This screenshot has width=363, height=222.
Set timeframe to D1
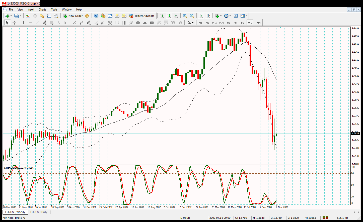click(x=243, y=23)
